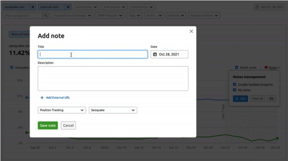Select the semrush.com domain tab
This screenshot has height=161, width=288.
point(51,7)
